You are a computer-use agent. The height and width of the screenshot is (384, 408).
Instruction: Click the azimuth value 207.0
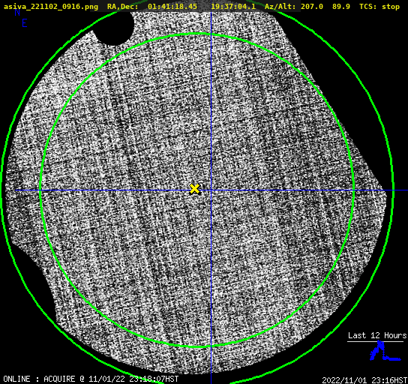point(312,6)
